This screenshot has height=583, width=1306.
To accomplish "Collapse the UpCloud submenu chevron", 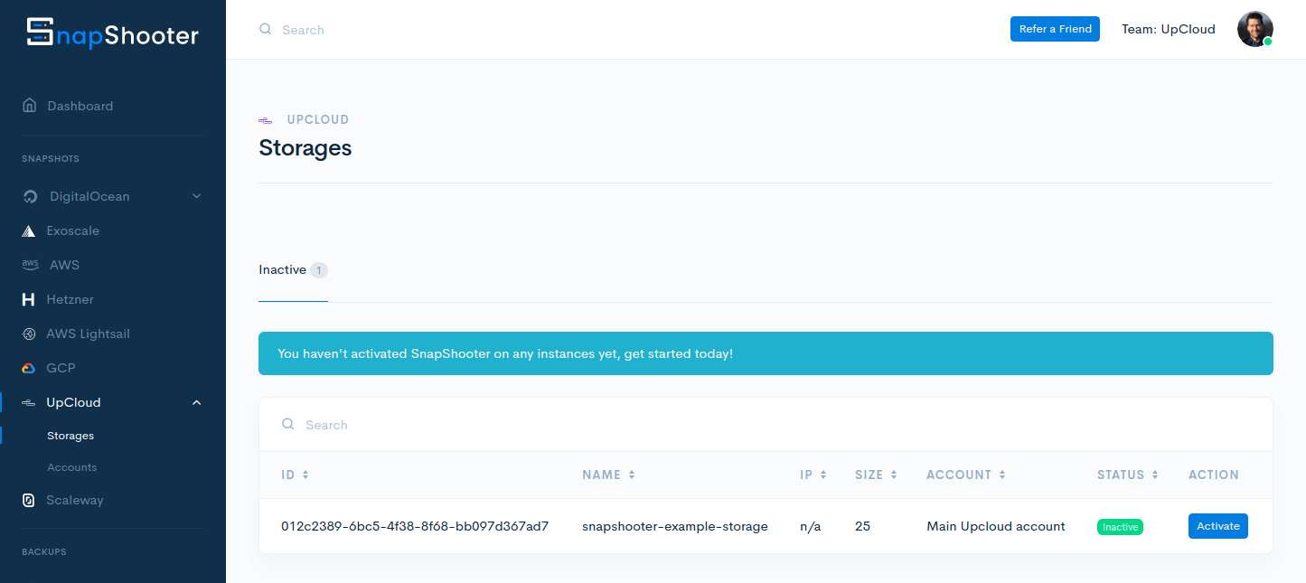I will click(196, 402).
